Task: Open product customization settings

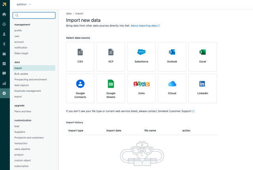Action: coord(19,155)
